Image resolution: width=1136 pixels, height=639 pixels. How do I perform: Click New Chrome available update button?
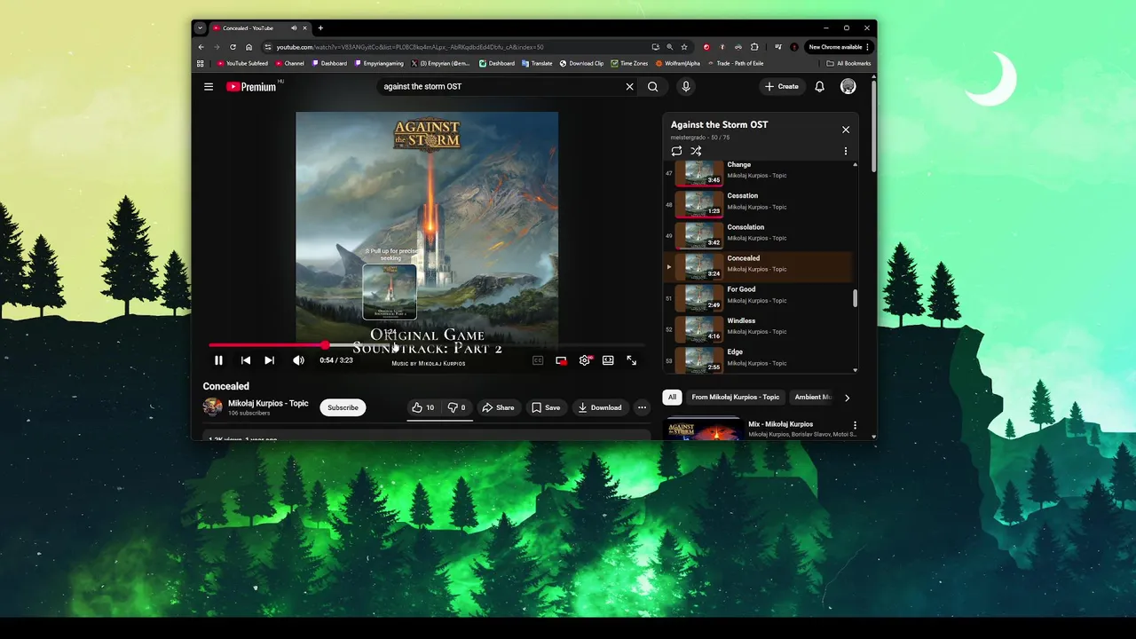point(839,47)
